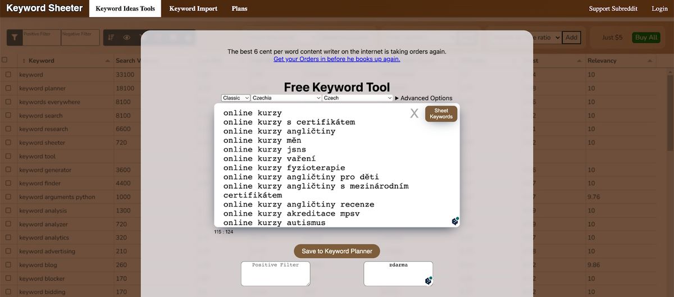The image size is (674, 297).
Task: Click the 33100 search volume cell
Action: click(125, 75)
